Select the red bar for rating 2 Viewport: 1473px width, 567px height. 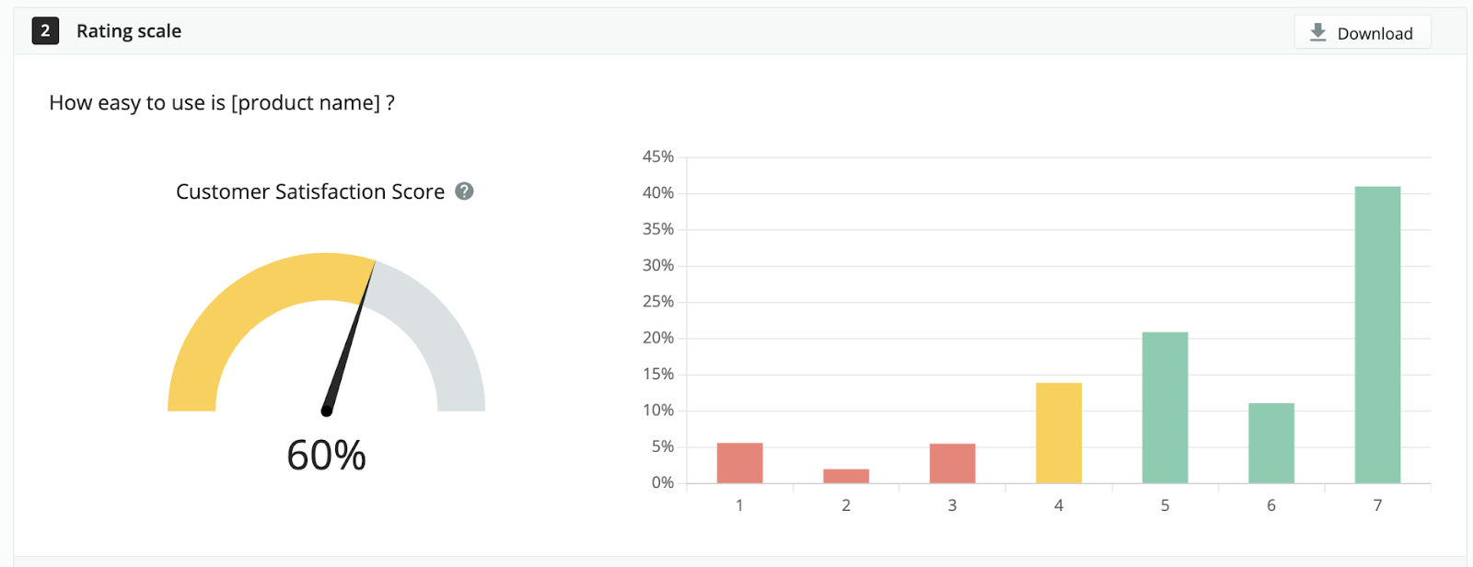846,476
